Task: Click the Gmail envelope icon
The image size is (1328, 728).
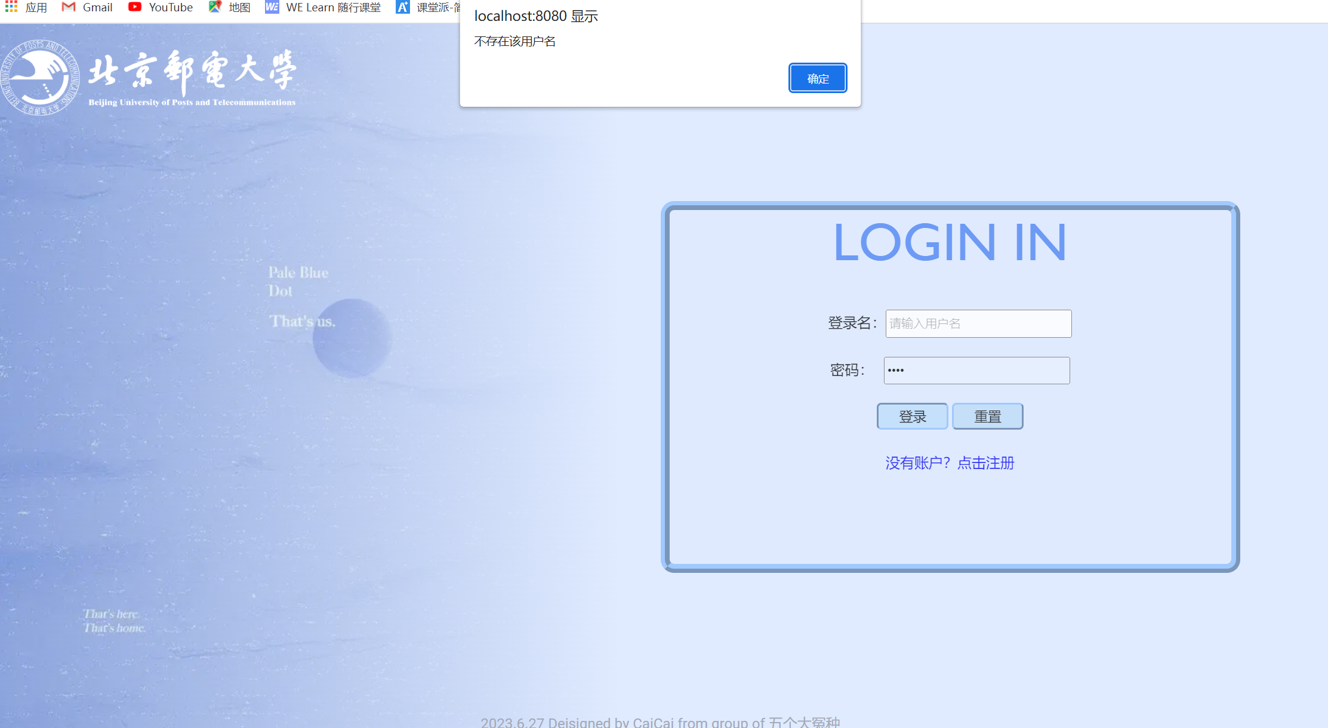Action: click(69, 7)
